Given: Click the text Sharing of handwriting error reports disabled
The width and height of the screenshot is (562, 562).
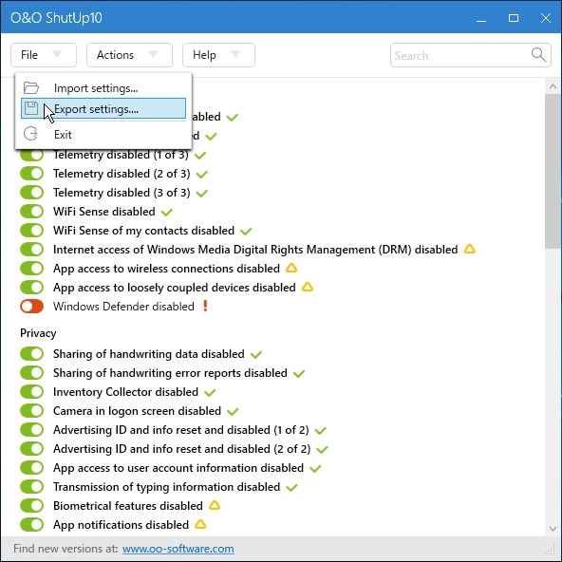Looking at the screenshot, I should point(170,373).
